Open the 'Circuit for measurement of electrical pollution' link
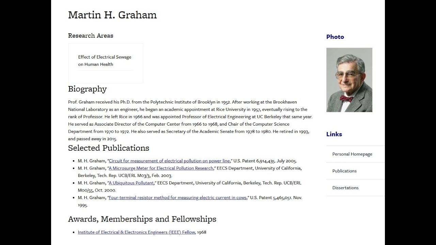Screen dimensions: 436x245 tap(169, 161)
